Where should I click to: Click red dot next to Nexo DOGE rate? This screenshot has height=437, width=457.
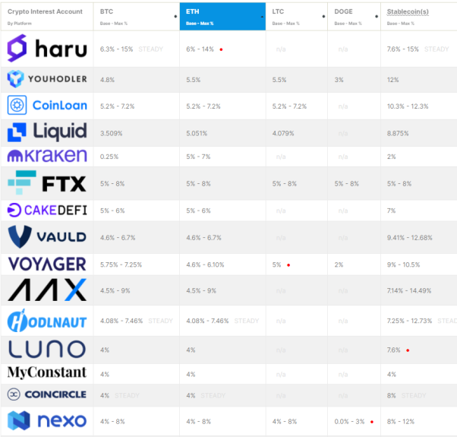372,422
